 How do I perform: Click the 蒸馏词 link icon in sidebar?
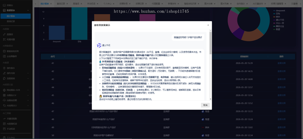4,34
